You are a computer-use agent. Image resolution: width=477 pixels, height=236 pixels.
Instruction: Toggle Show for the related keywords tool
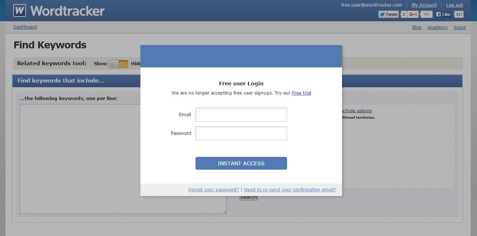(x=113, y=63)
